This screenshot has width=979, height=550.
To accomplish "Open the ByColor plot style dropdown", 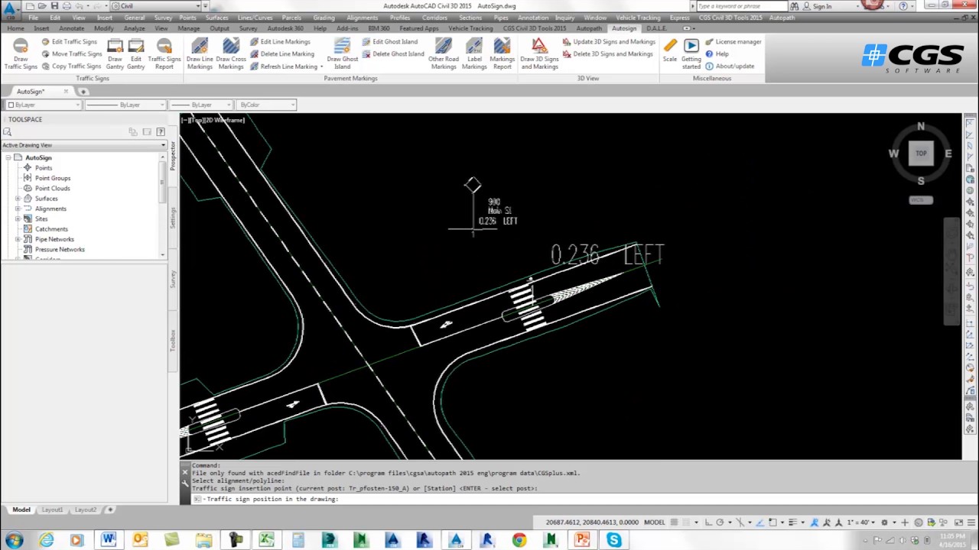I will pos(266,105).
